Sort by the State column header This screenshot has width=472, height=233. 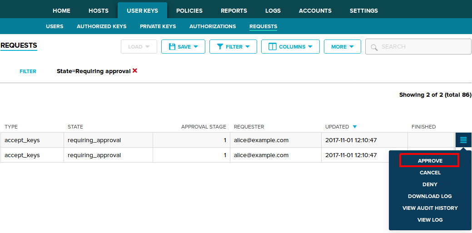pyautogui.click(x=75, y=127)
